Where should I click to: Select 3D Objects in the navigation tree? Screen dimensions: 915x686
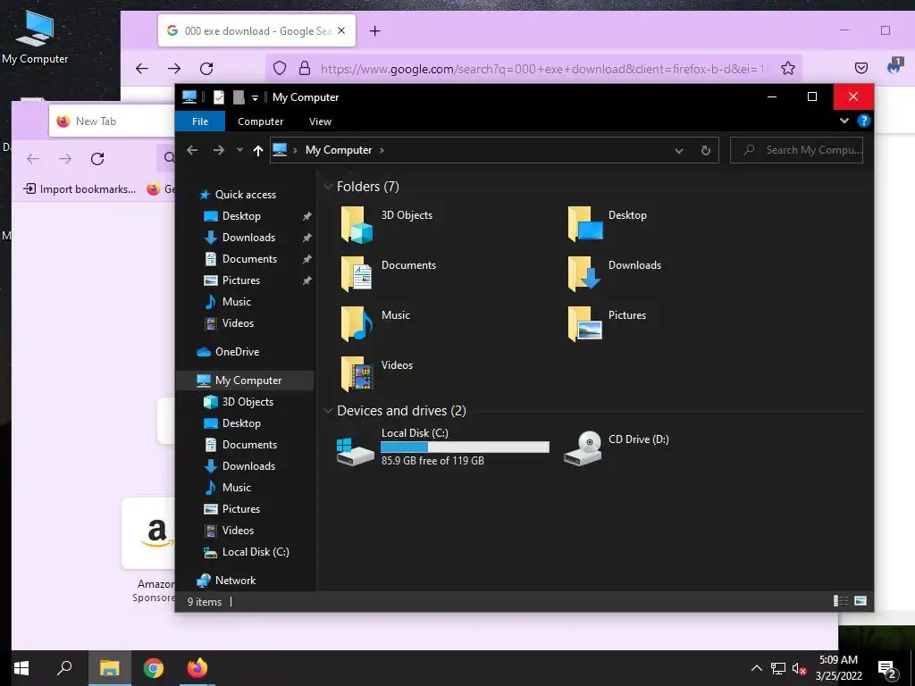[247, 402]
